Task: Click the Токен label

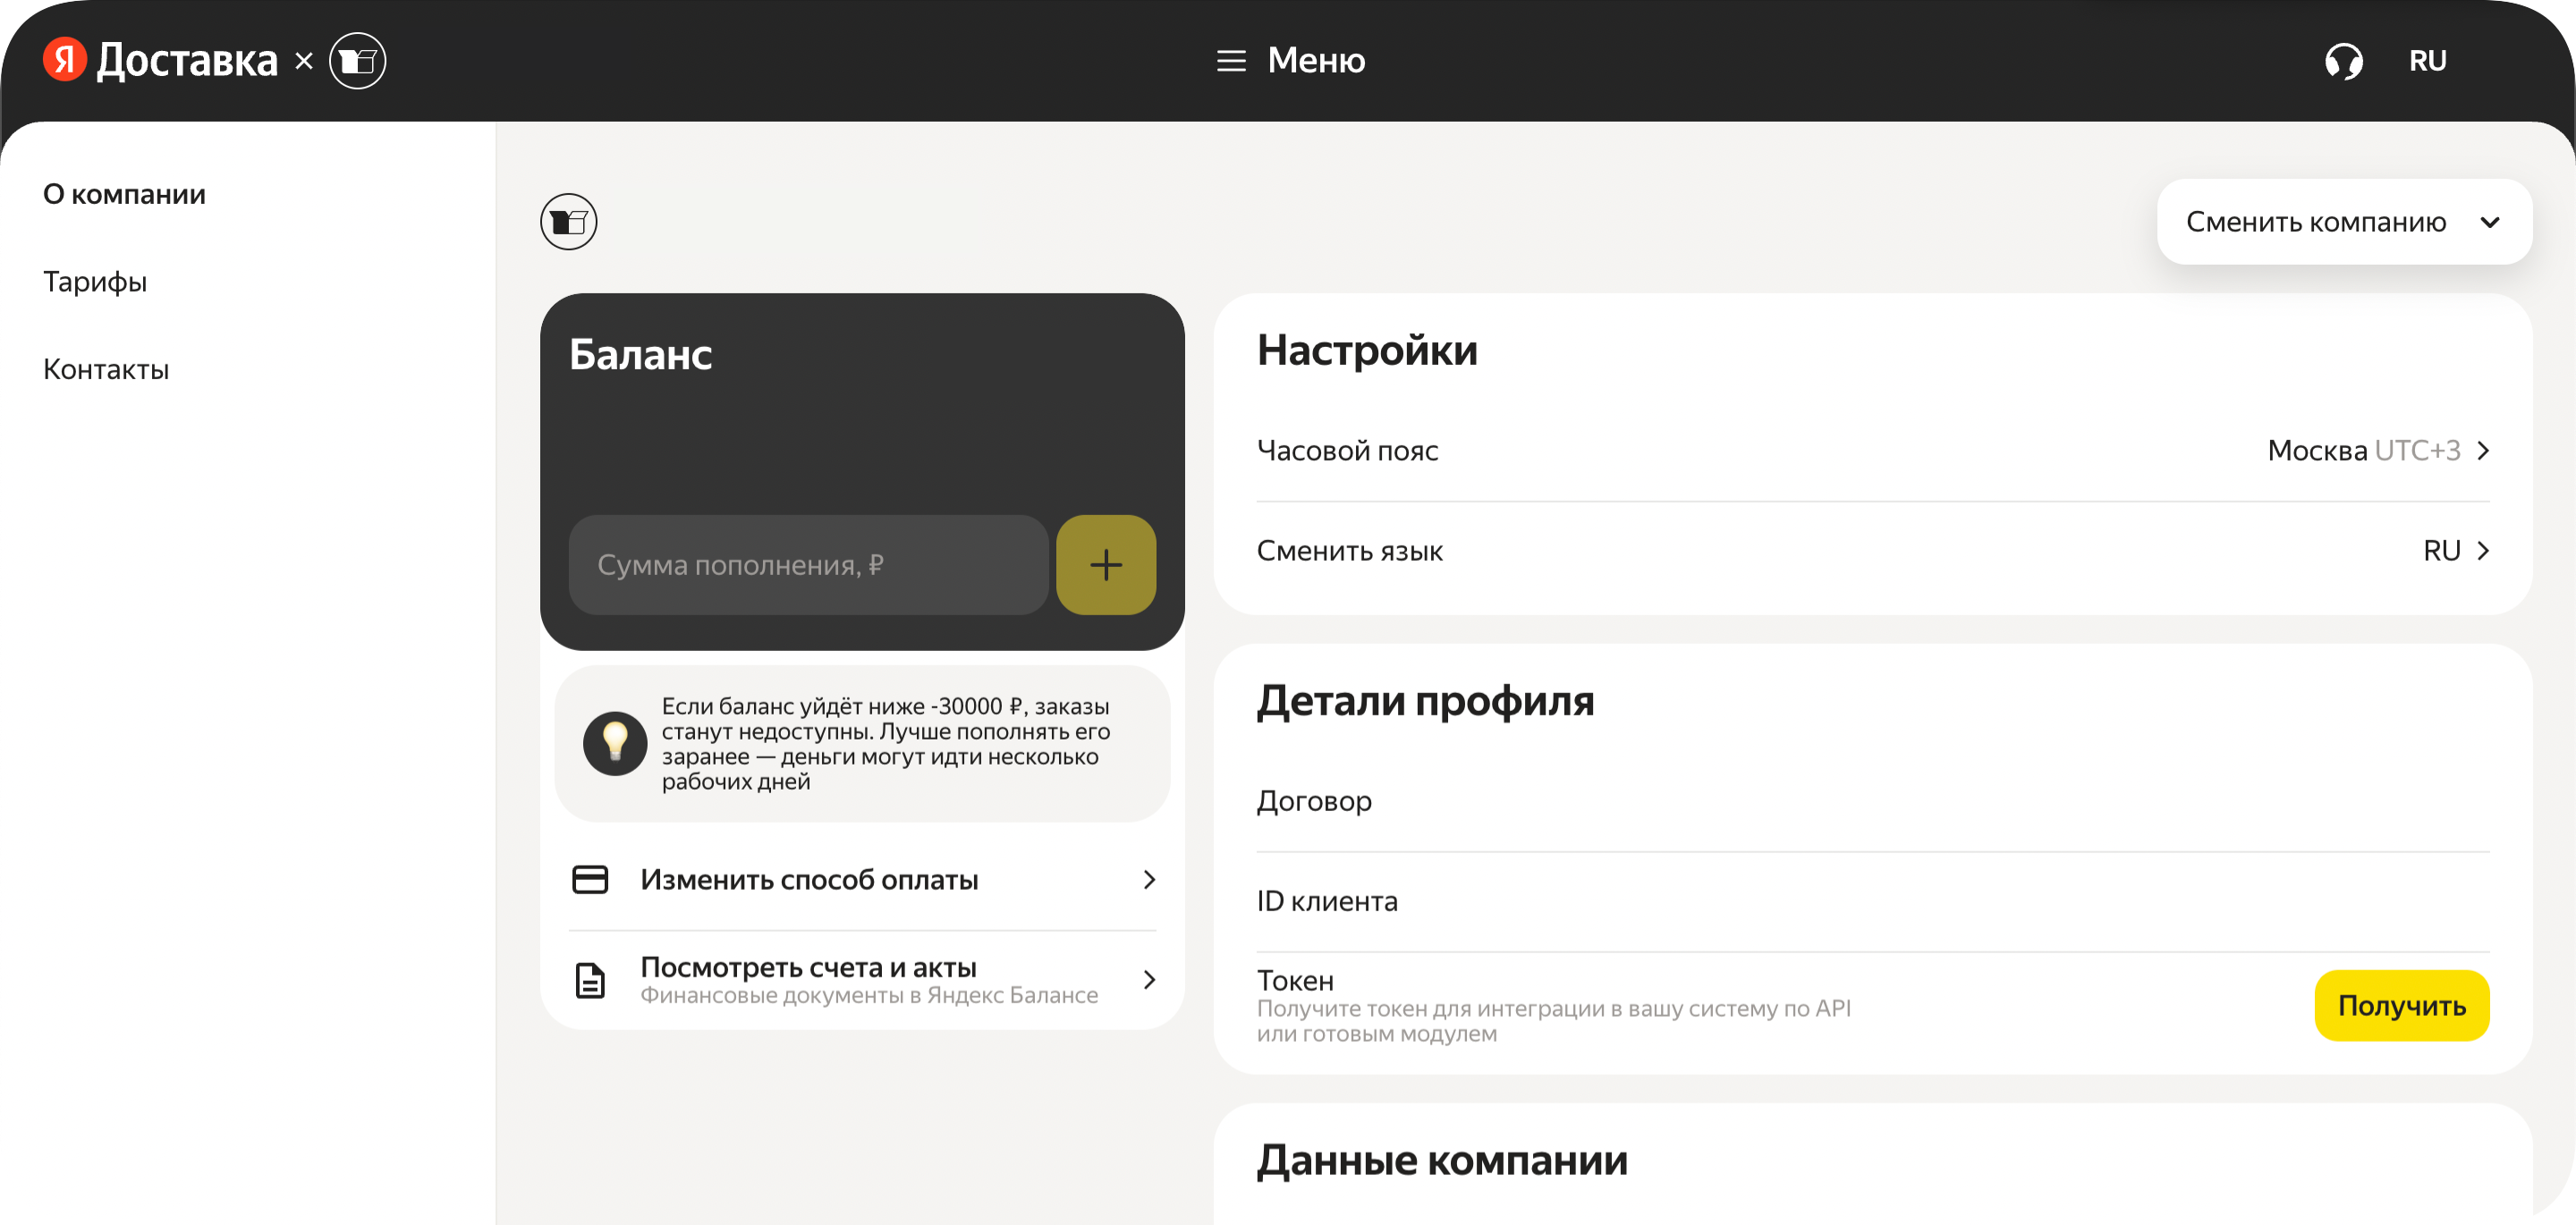Action: pos(1295,981)
